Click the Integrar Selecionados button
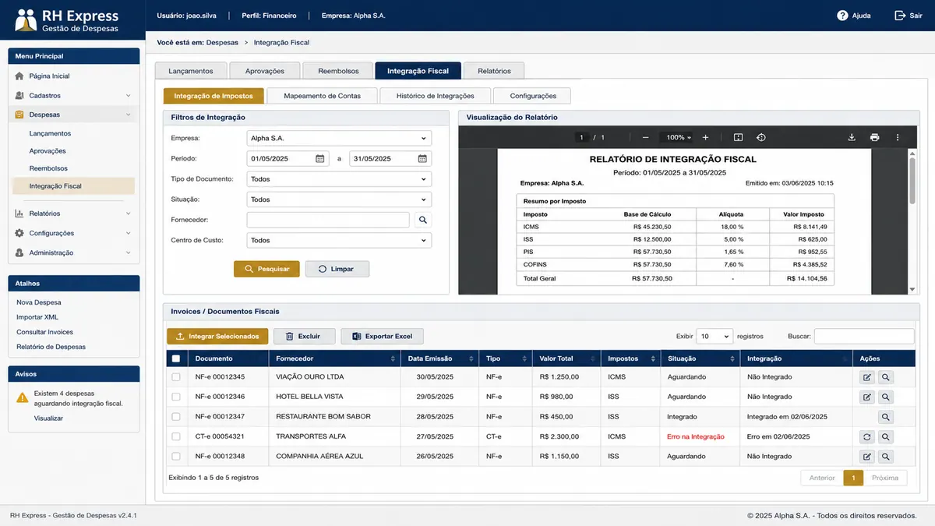The width and height of the screenshot is (935, 526). 218,336
